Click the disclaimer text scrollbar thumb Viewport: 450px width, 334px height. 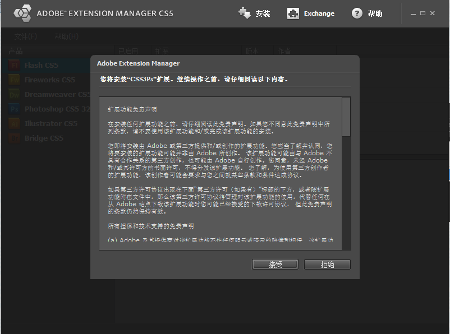(x=346, y=117)
